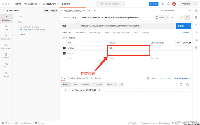The image size is (200, 125).
Task: Click the Add a request link
Action: click(24, 30)
